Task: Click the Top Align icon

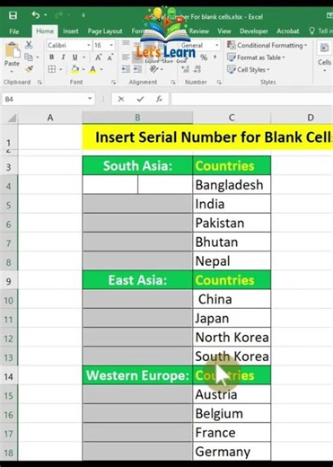Action: tap(126, 43)
